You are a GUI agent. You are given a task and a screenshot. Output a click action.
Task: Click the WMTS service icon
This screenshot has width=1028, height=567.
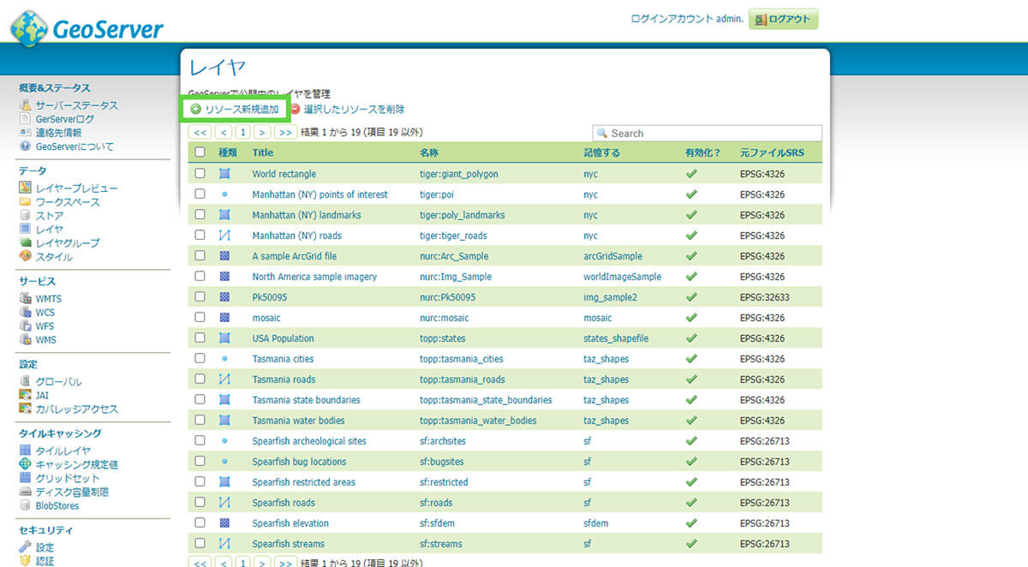[x=26, y=299]
